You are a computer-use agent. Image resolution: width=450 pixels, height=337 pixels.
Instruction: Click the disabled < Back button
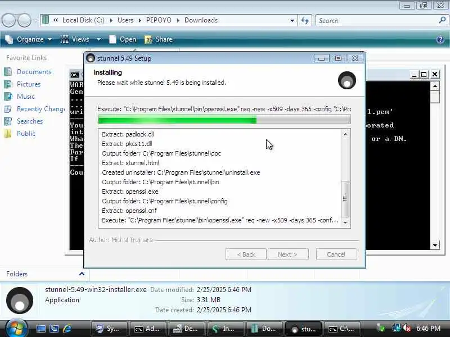point(246,254)
